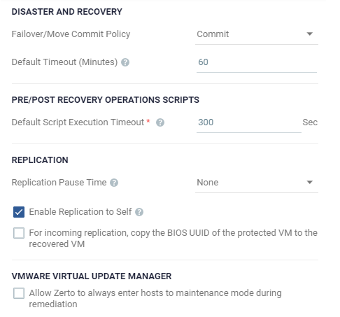Click the script timeout field showing 300
Screen dimensions: 340x317
[x=249, y=122]
